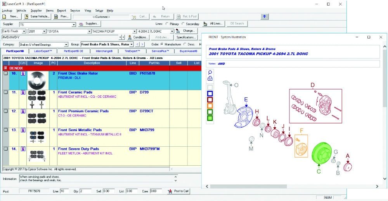This screenshot has width=388, height=201.
Task: Select the Manufacturer order radio button
Action: [162, 44]
